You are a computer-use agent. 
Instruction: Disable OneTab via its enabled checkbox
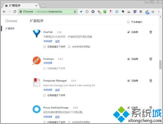tap(128, 32)
